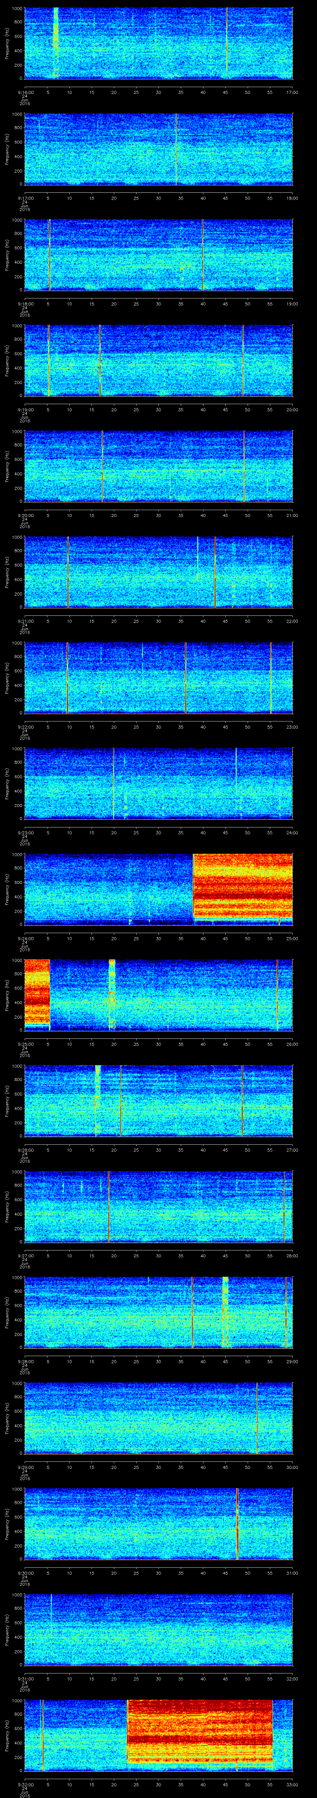Click the 9:18:00 start time label

point(25,304)
